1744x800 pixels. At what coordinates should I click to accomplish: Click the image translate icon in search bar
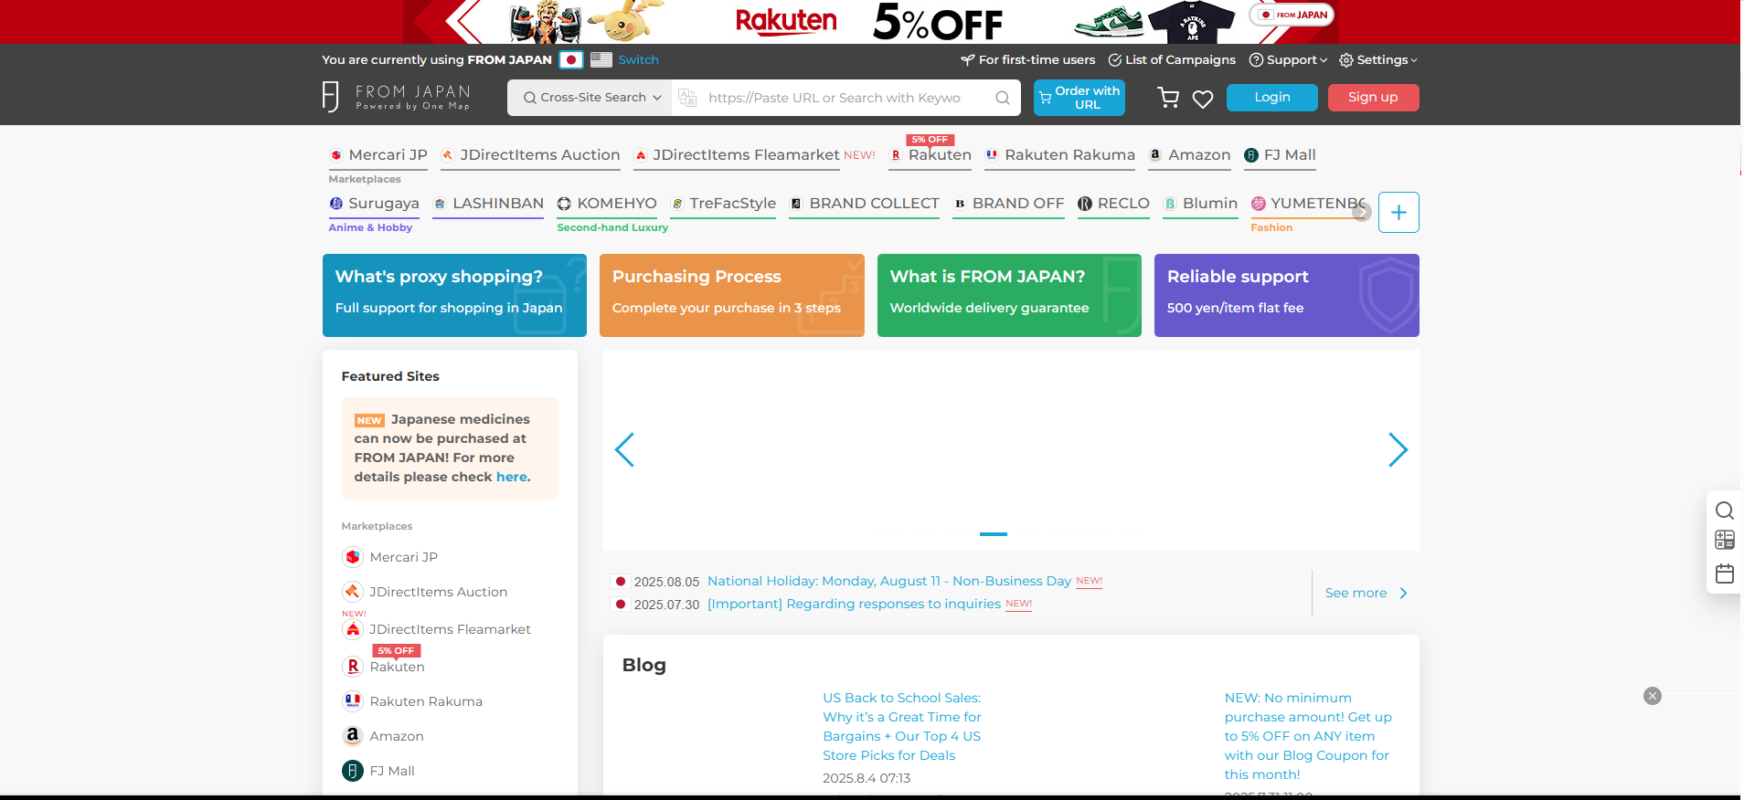687,98
